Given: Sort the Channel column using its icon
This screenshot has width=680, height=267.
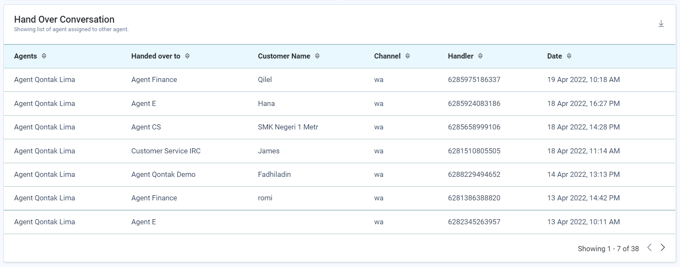Looking at the screenshot, I should click(407, 56).
